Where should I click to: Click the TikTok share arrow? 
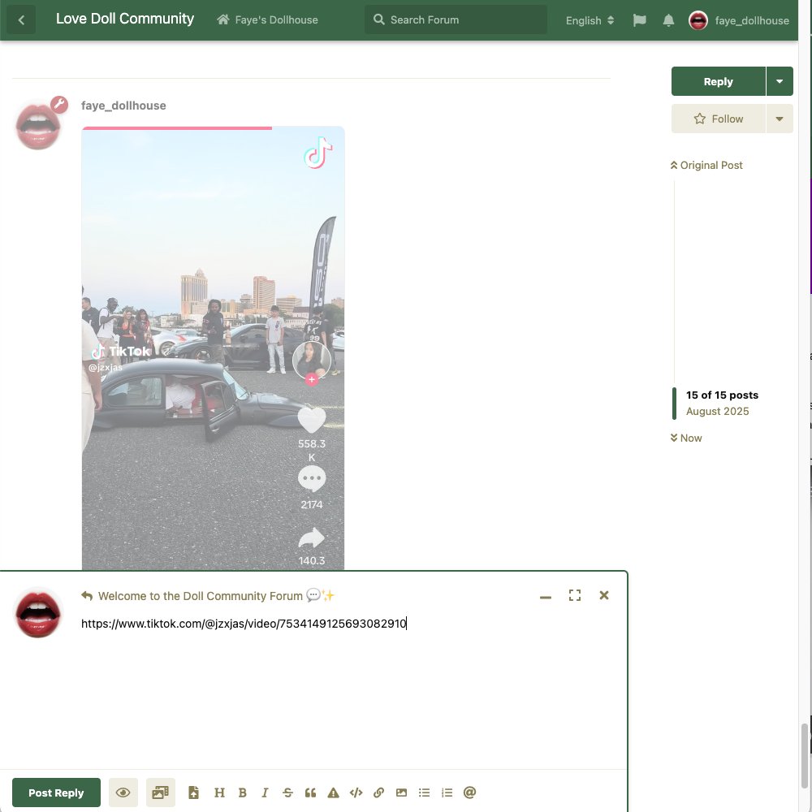pyautogui.click(x=311, y=538)
